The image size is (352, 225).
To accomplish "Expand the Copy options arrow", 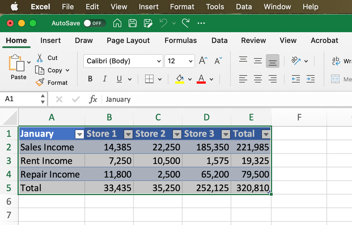I will point(67,70).
